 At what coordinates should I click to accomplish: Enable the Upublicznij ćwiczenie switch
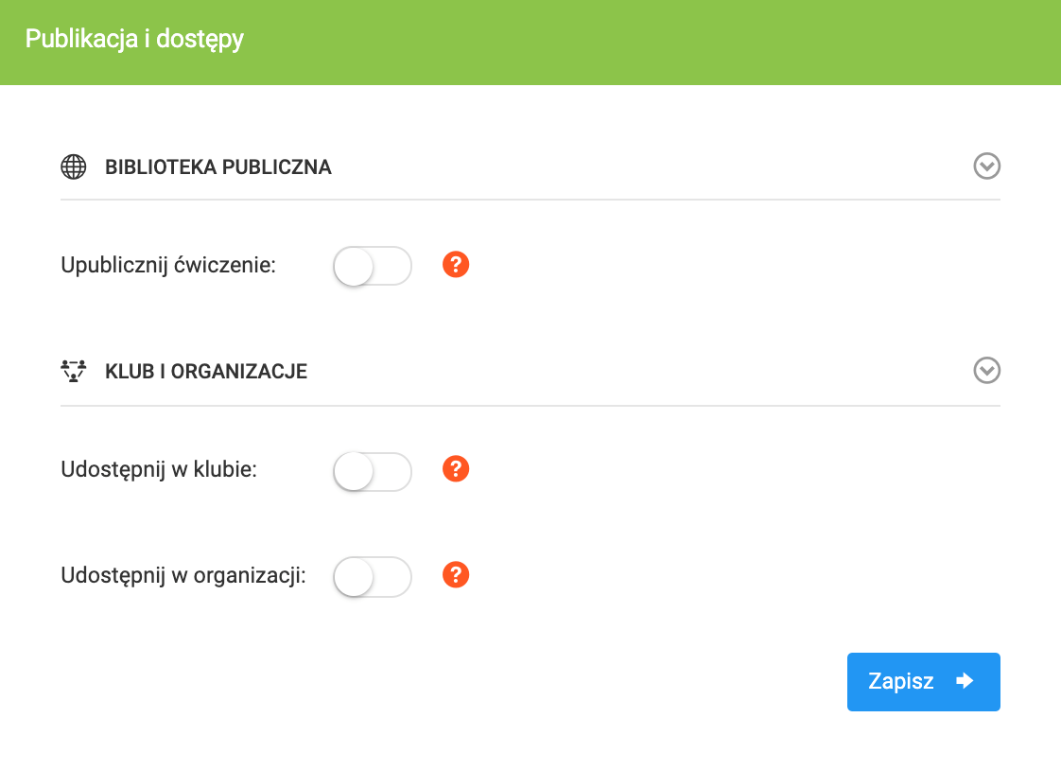373,266
